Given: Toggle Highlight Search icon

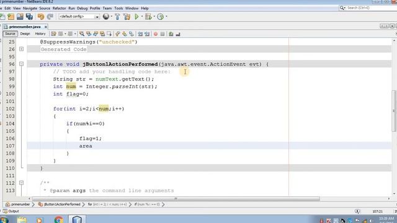Looking at the screenshot, I should 102,34.
